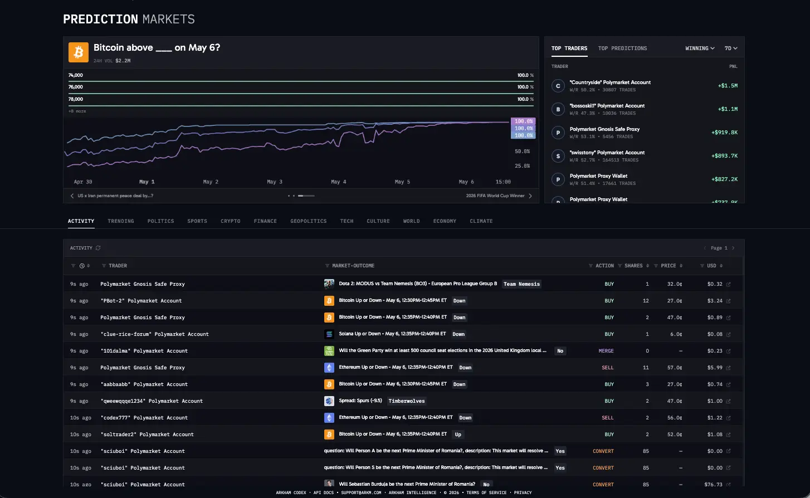Open the Finance category tab
Viewport: 810px width, 498px height.
[265, 221]
